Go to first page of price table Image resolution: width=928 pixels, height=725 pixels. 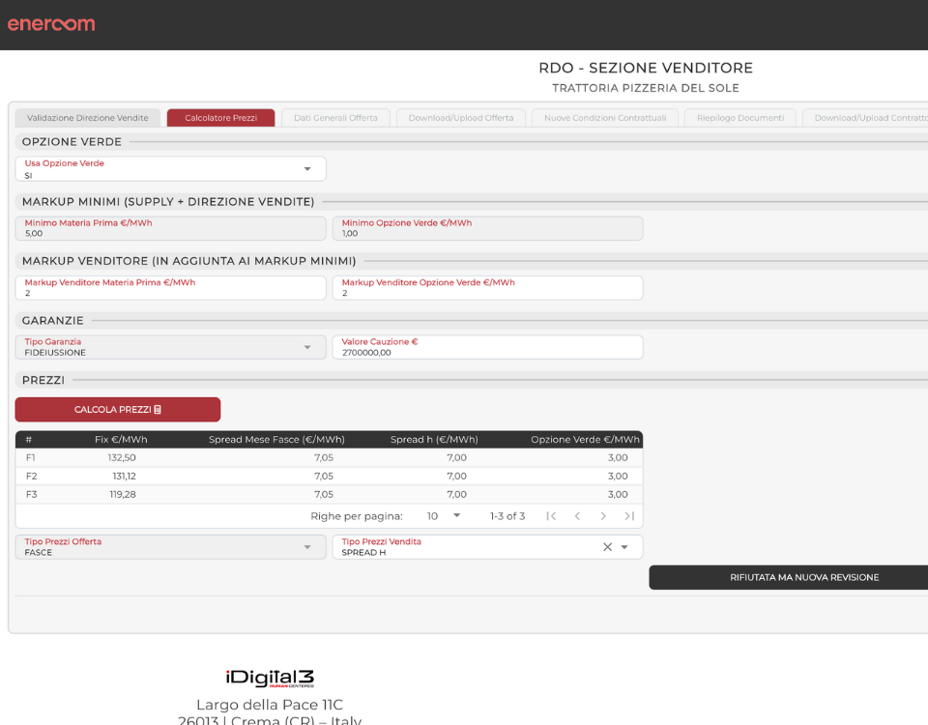coord(551,516)
